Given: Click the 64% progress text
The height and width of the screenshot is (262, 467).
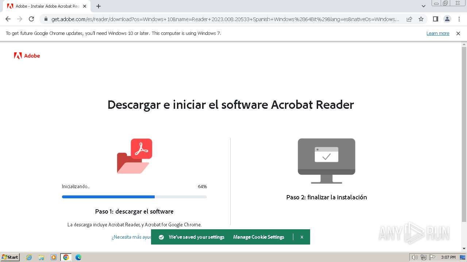Looking at the screenshot, I should point(202,186).
